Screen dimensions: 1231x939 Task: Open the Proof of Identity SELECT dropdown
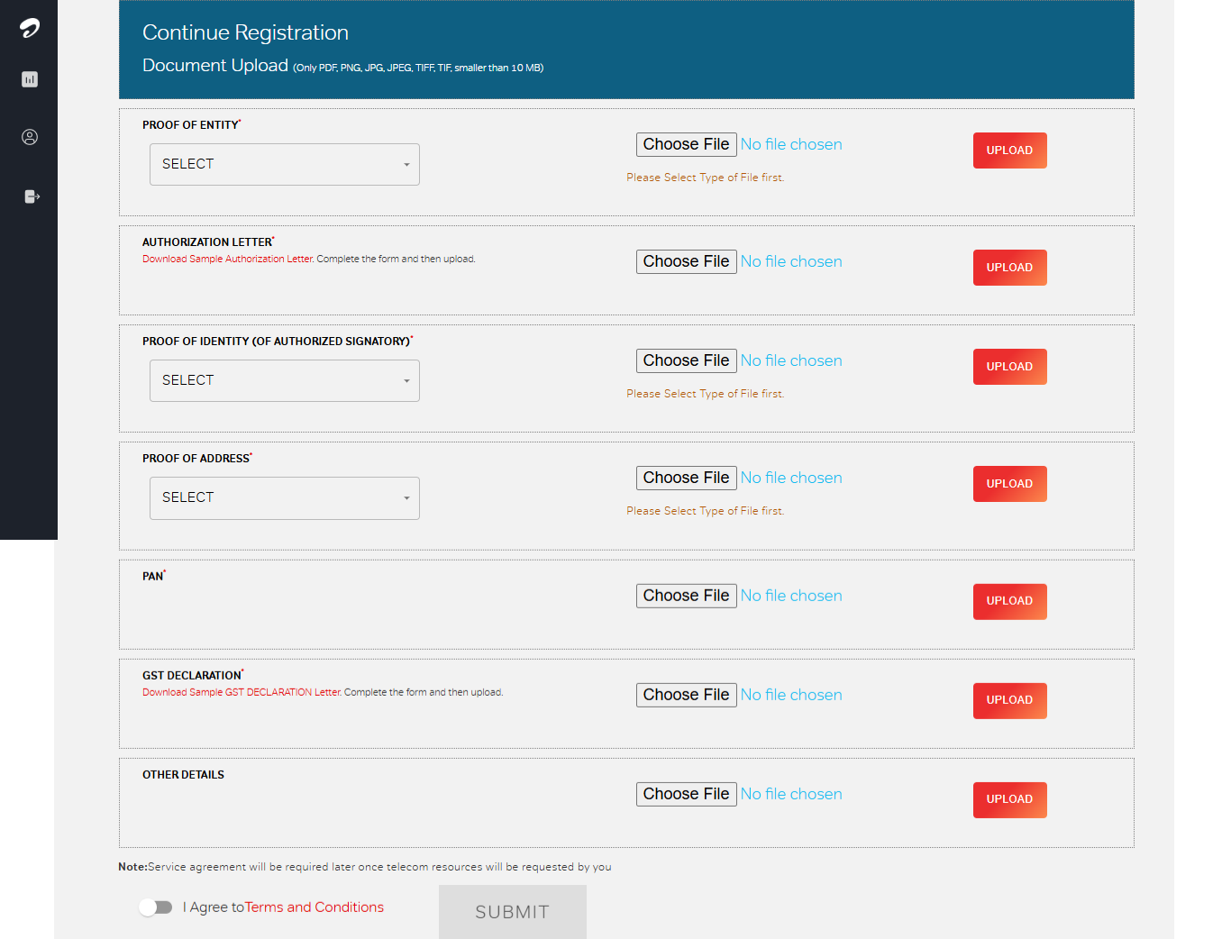(x=284, y=380)
